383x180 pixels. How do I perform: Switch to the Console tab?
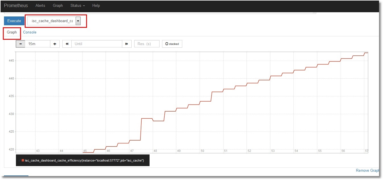pyautogui.click(x=30, y=32)
